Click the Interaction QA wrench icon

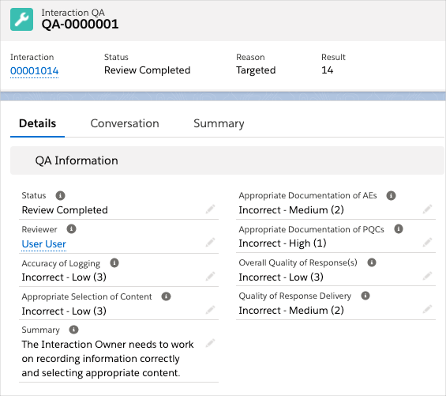tap(21, 20)
